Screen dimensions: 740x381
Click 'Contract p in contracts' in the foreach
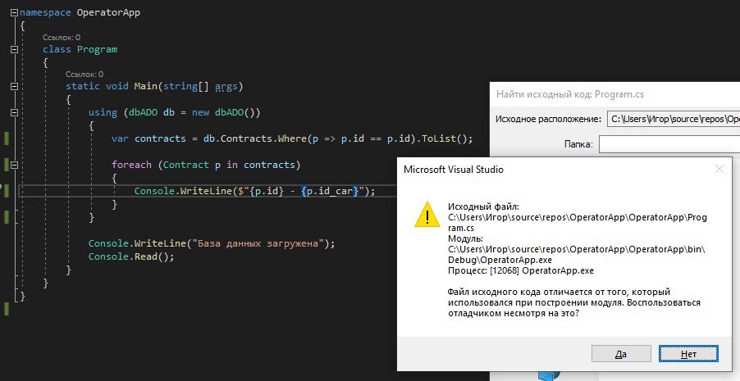[229, 165]
